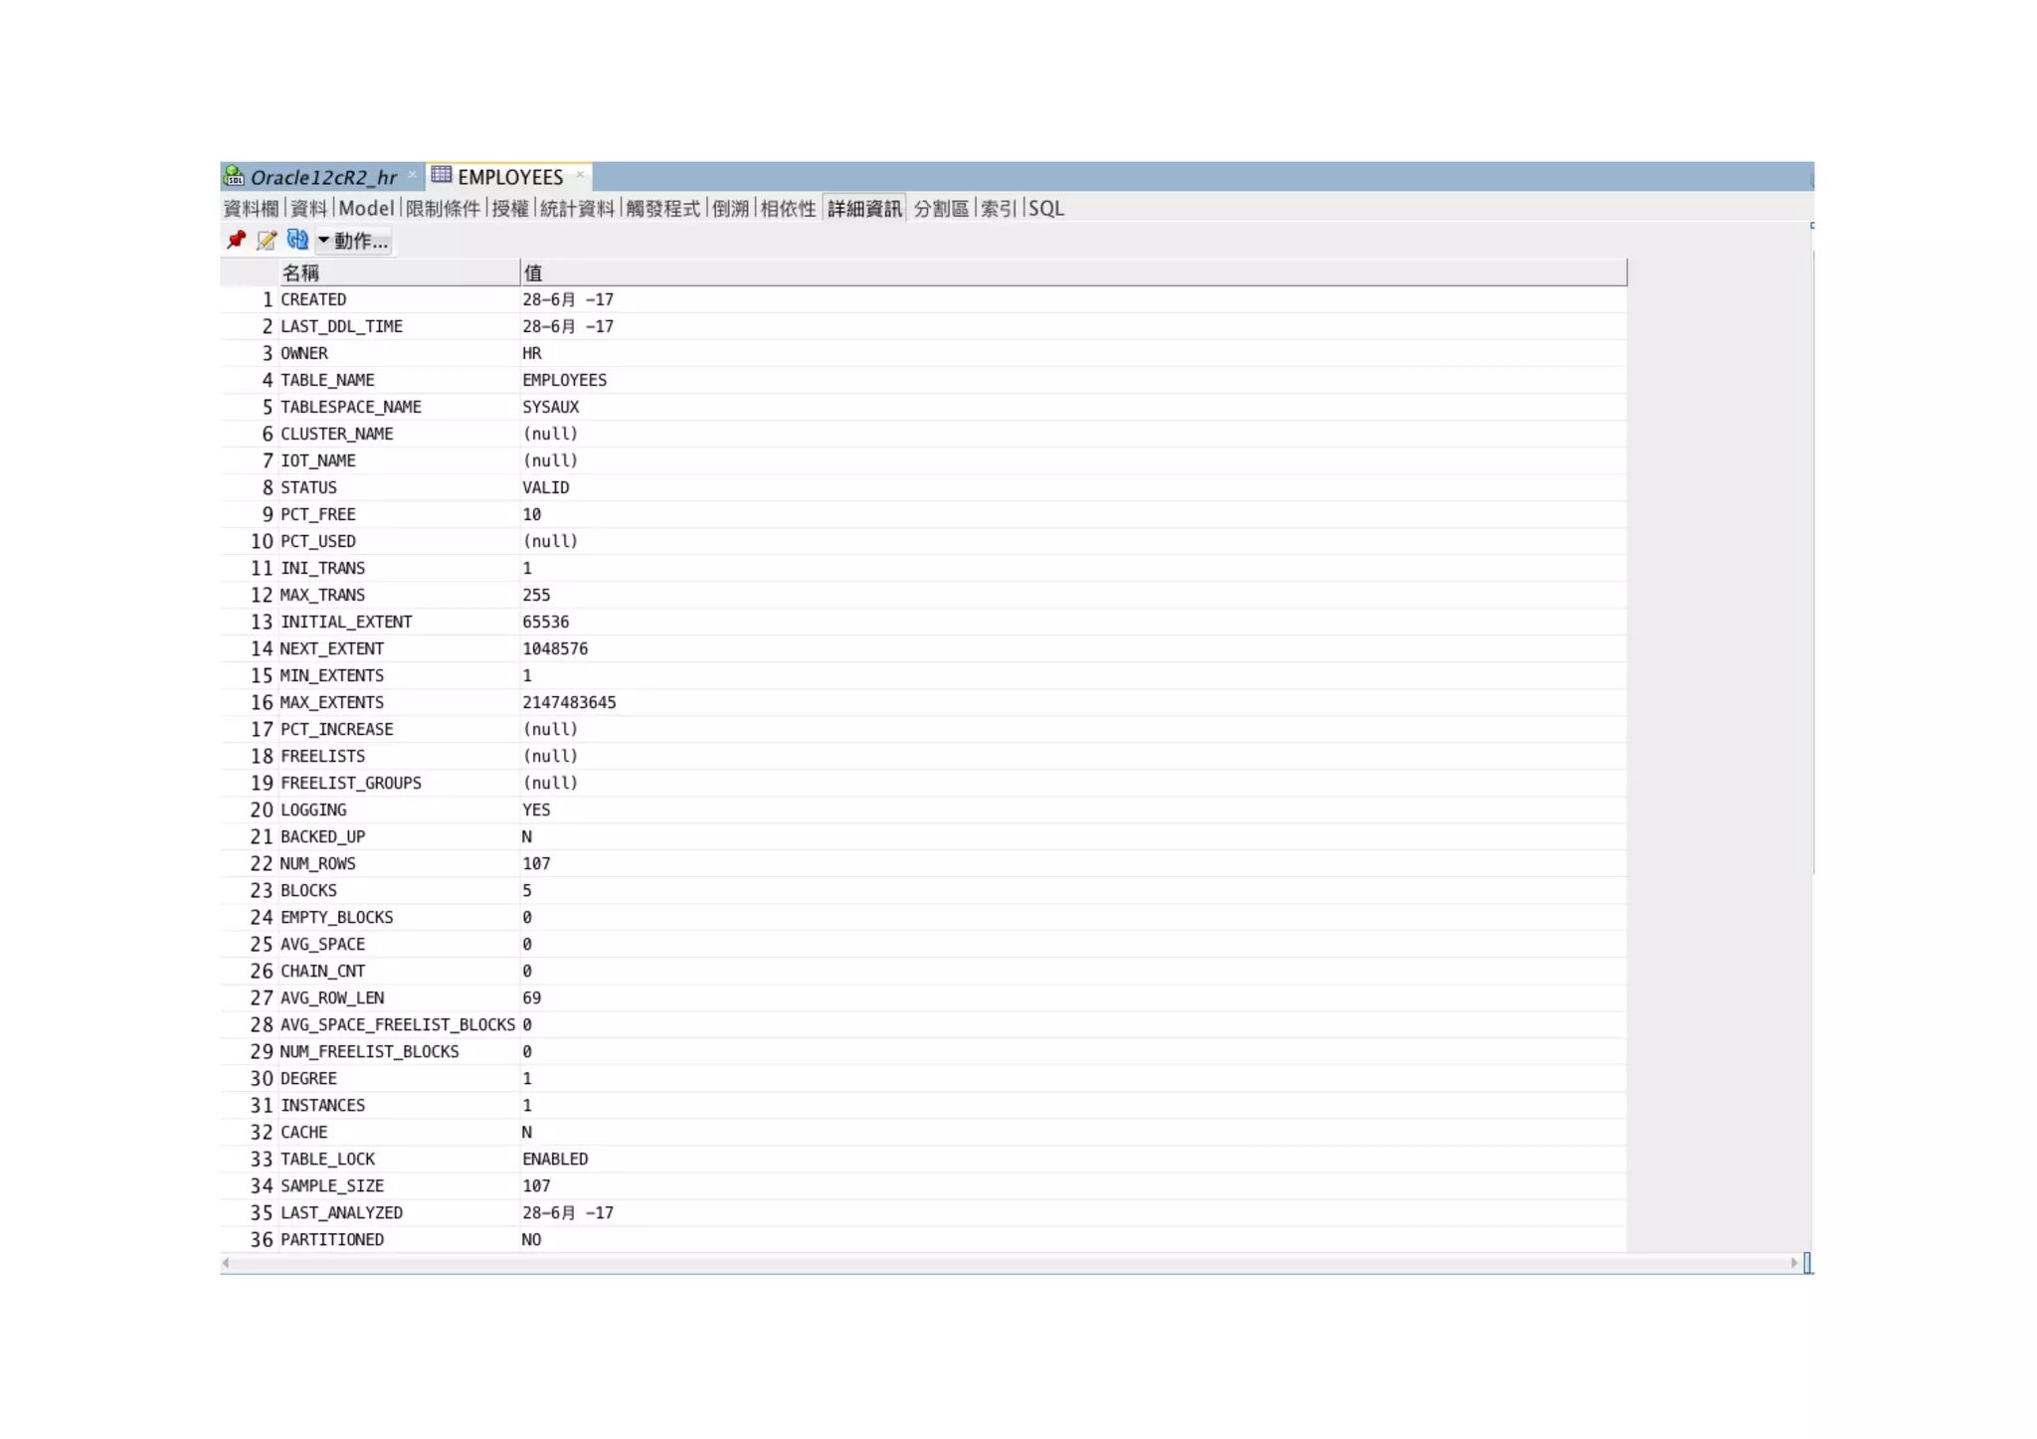Image resolution: width=2037 pixels, height=1439 pixels.
Task: Open the 相依性 dependencies tab
Action: coord(788,208)
